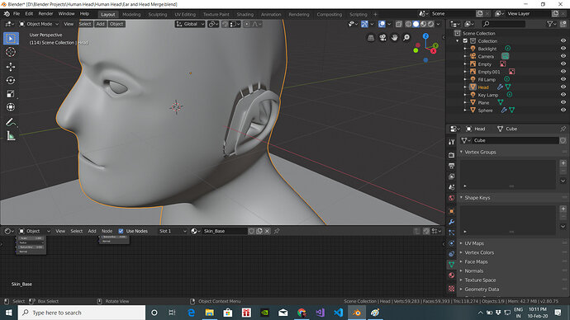
Task: Open the Object Mode dropdown
Action: click(39, 24)
